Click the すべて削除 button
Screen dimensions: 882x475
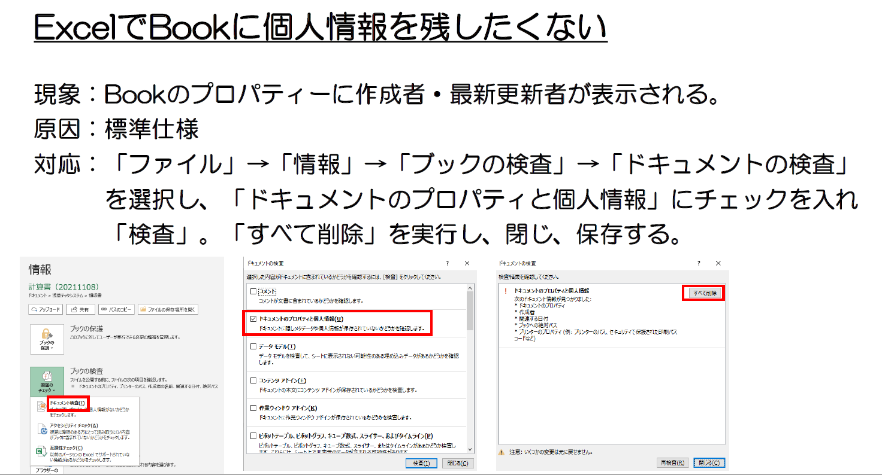coord(704,293)
